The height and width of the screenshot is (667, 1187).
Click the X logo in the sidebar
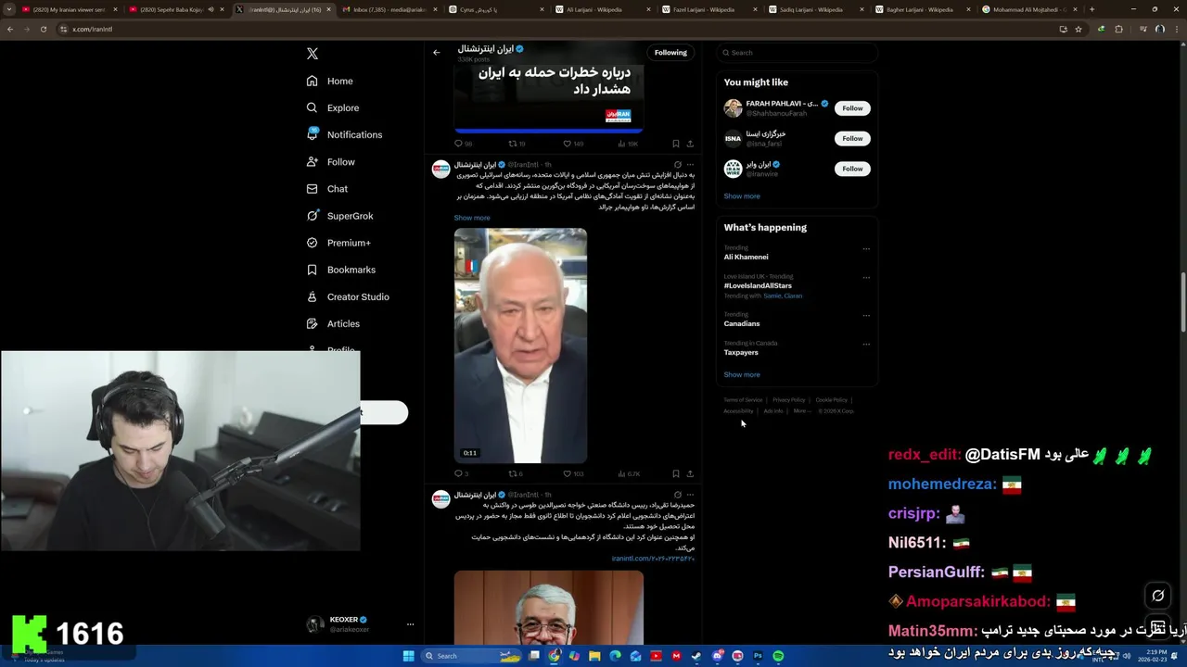313,54
